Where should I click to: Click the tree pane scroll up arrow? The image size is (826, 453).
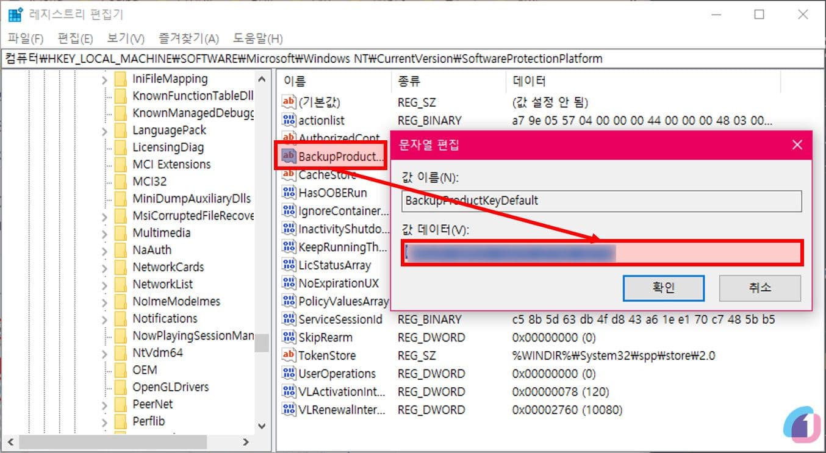pyautogui.click(x=262, y=79)
